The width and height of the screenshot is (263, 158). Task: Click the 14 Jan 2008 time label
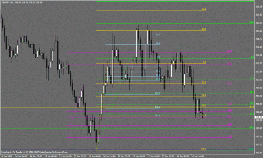(x=7, y=156)
